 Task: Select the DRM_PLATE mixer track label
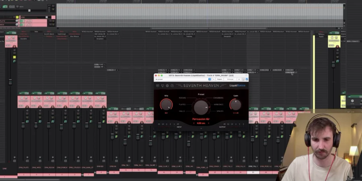[x=24, y=167]
